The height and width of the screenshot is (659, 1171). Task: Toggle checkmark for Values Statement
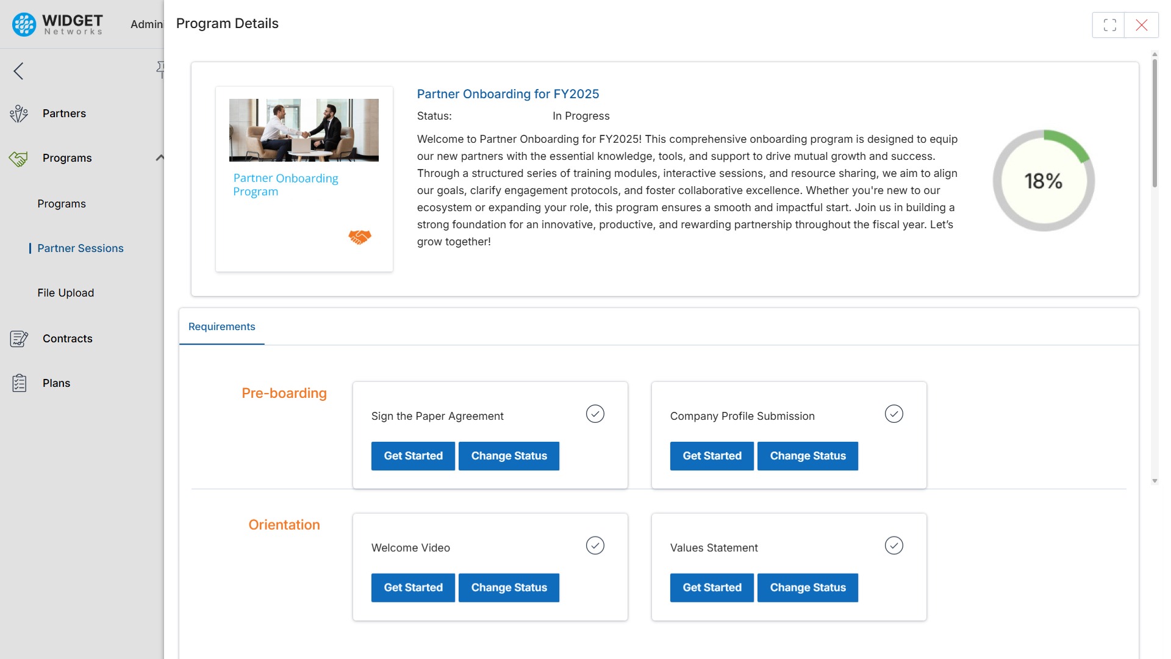[893, 546]
